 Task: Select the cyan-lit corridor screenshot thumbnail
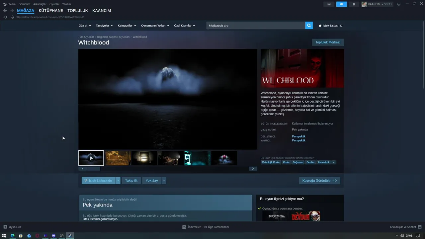coord(197,158)
